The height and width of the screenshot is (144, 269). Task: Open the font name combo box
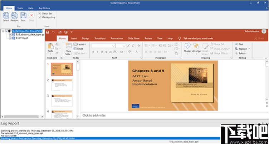click(103, 46)
